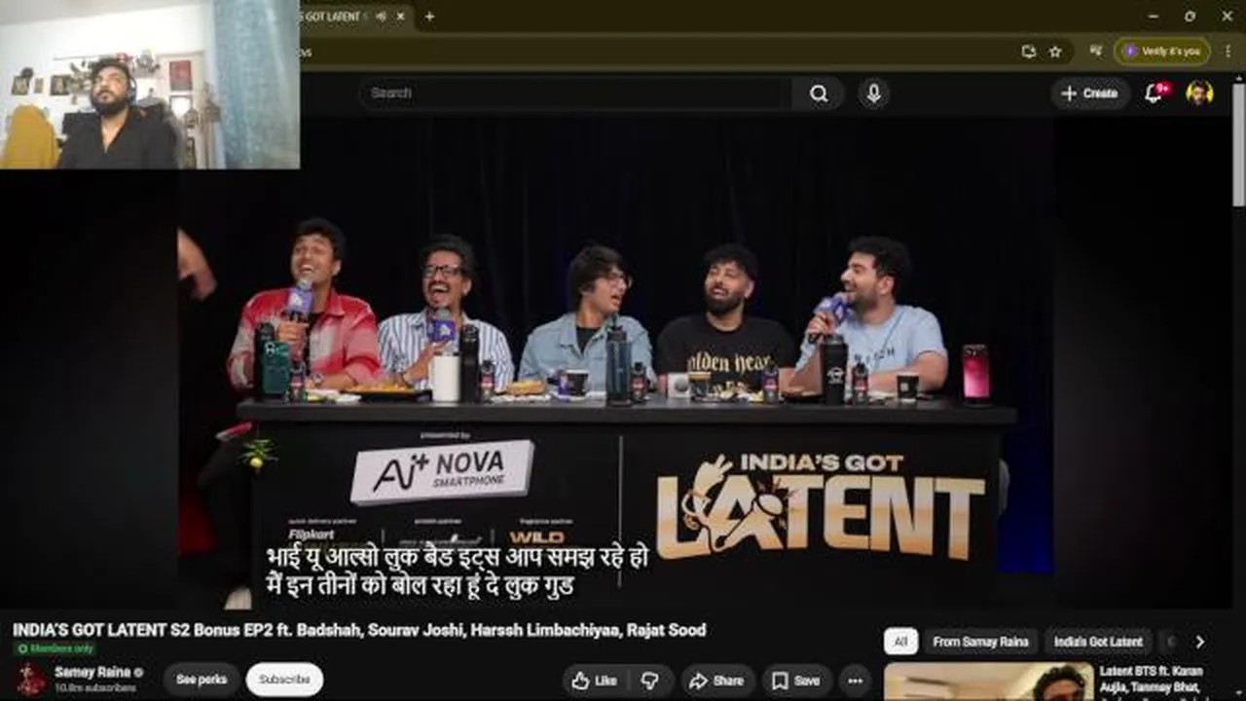Open more actions ellipsis under the video
1246x701 pixels.
(x=855, y=681)
